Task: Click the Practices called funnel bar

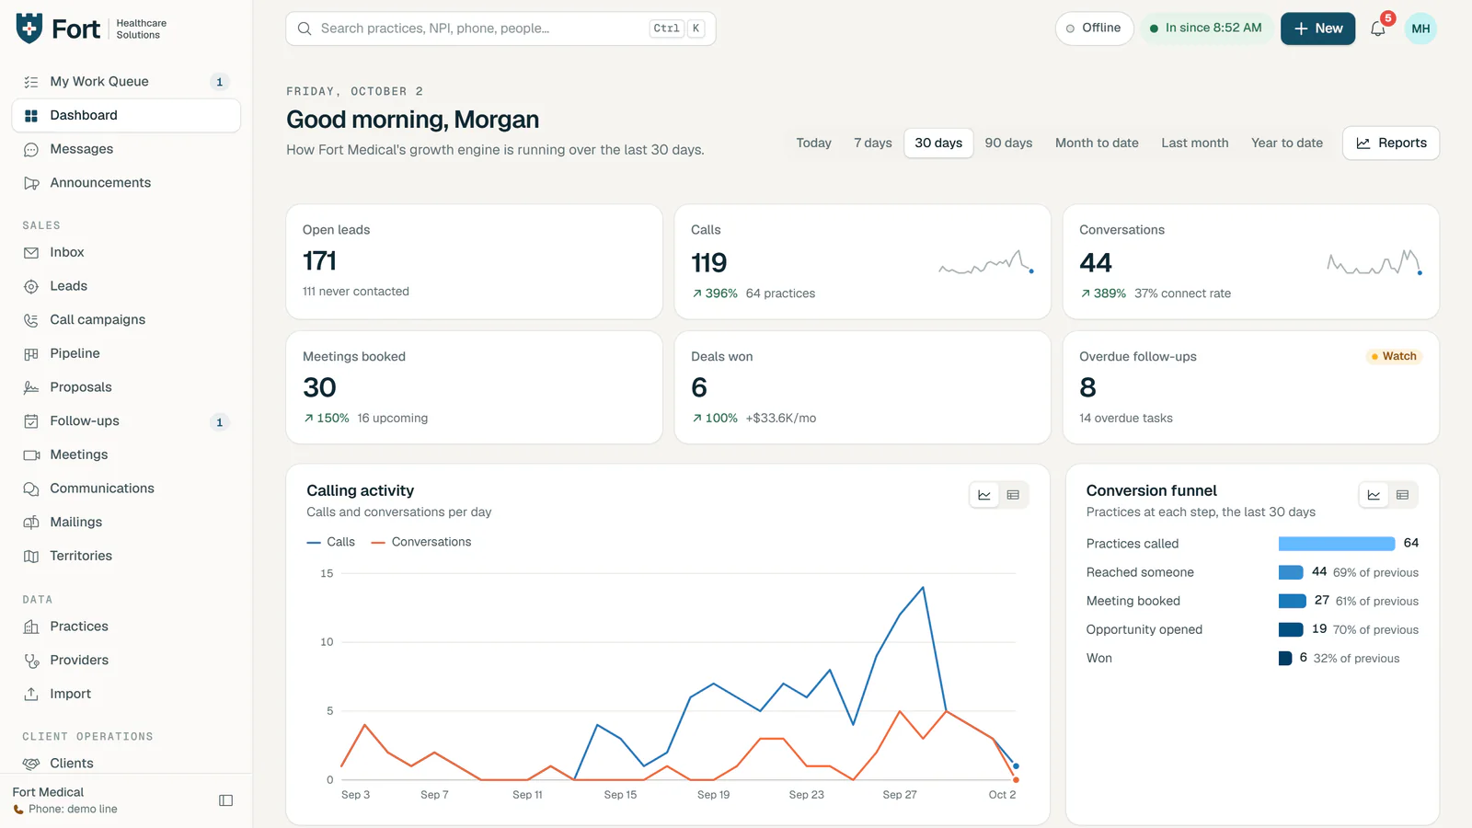Action: 1336,544
